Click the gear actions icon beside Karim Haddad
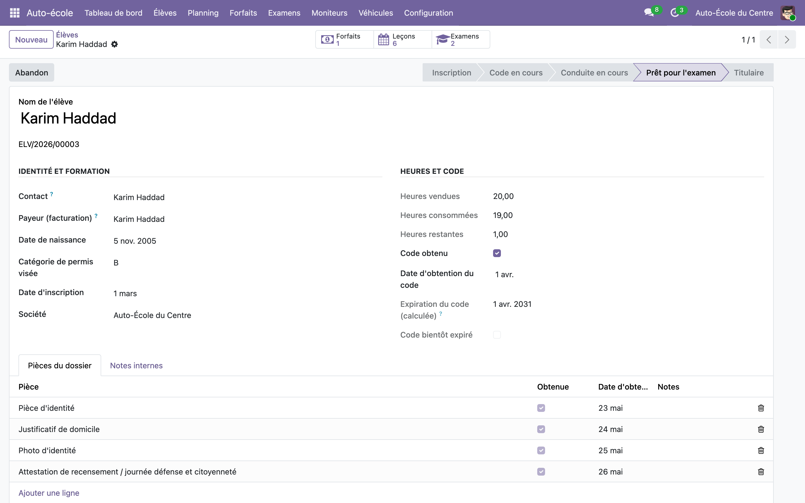Viewport: 805px width, 503px height. [x=114, y=44]
